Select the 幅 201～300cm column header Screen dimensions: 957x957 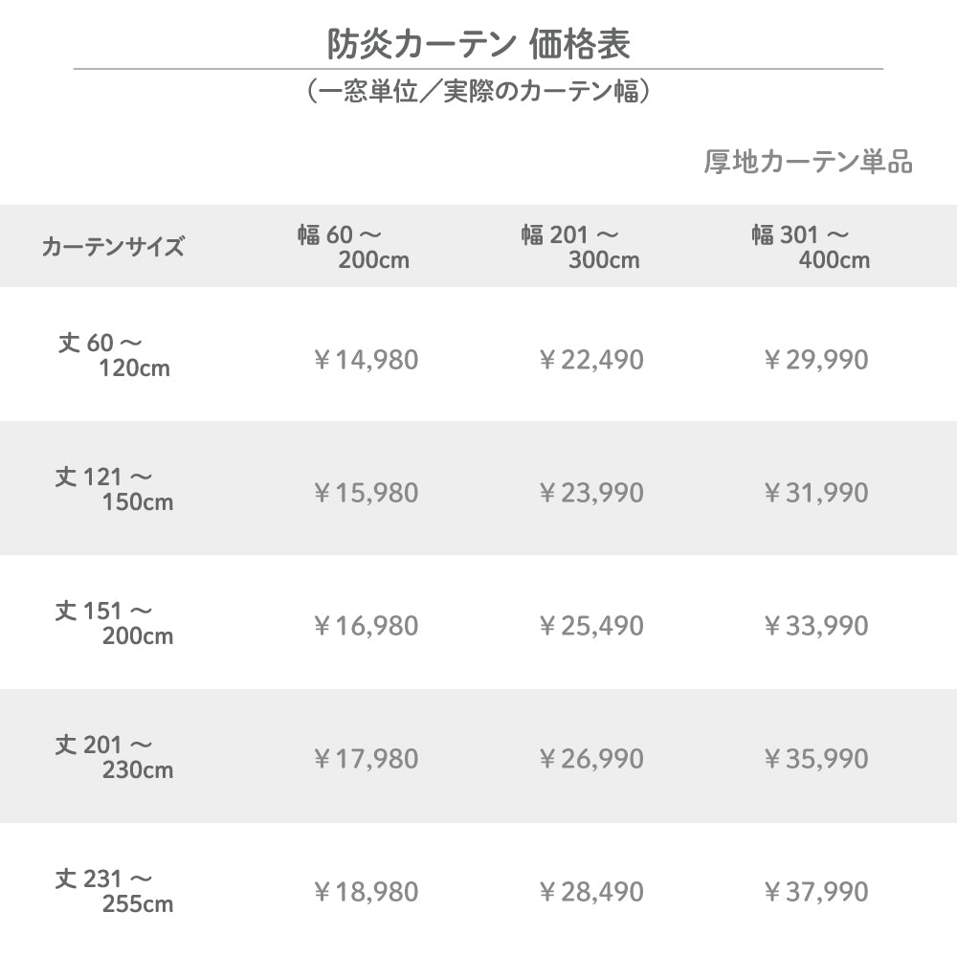[x=580, y=247]
